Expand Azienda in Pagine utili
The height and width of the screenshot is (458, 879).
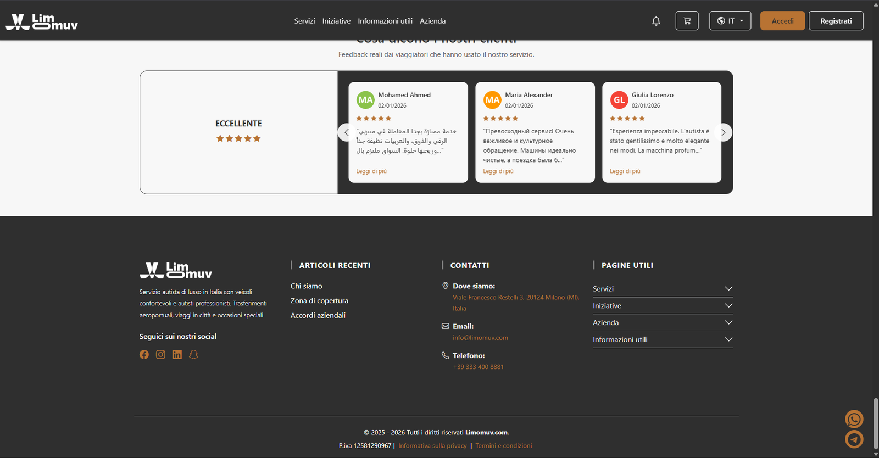(663, 323)
